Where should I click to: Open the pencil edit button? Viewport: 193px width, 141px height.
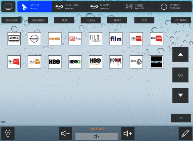pos(185,133)
